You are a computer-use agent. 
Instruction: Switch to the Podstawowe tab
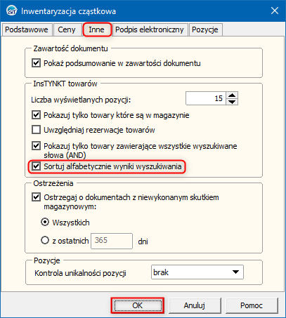[27, 29]
